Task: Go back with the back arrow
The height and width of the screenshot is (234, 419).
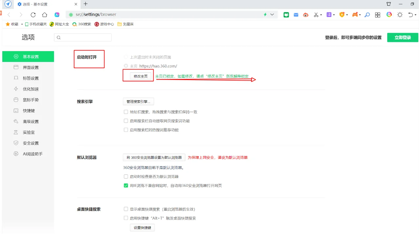Action: pos(9,15)
